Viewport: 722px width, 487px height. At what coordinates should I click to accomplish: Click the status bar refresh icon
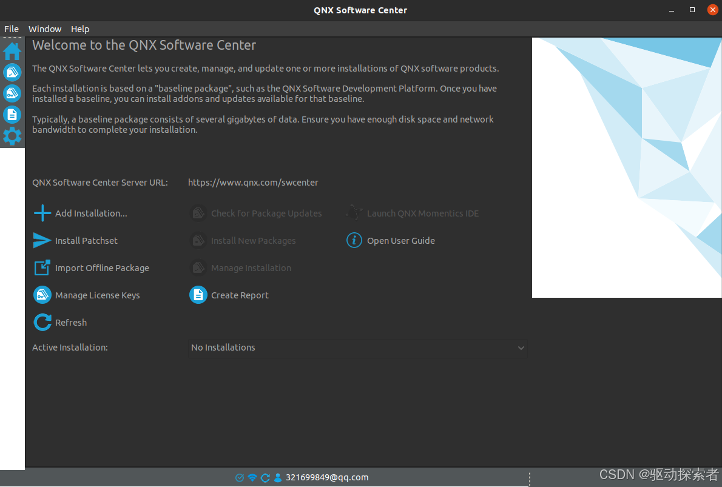coord(265,478)
